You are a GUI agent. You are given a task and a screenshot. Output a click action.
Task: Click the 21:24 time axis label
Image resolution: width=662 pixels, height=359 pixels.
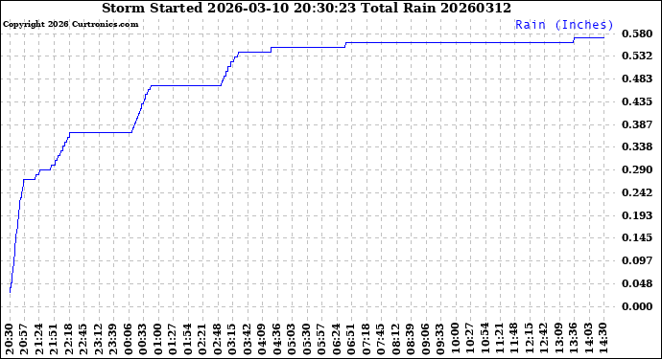(38, 339)
